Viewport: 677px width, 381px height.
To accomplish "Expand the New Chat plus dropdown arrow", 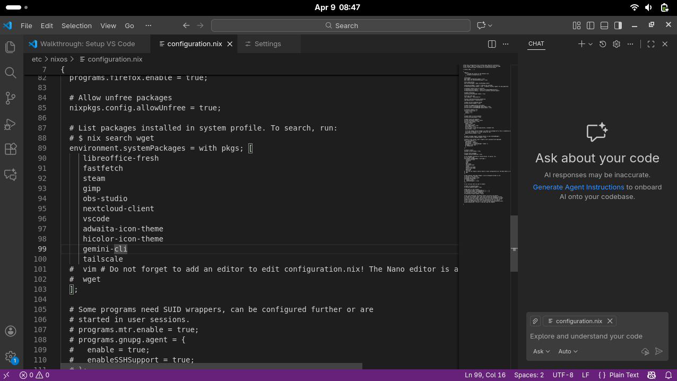I will [x=590, y=44].
